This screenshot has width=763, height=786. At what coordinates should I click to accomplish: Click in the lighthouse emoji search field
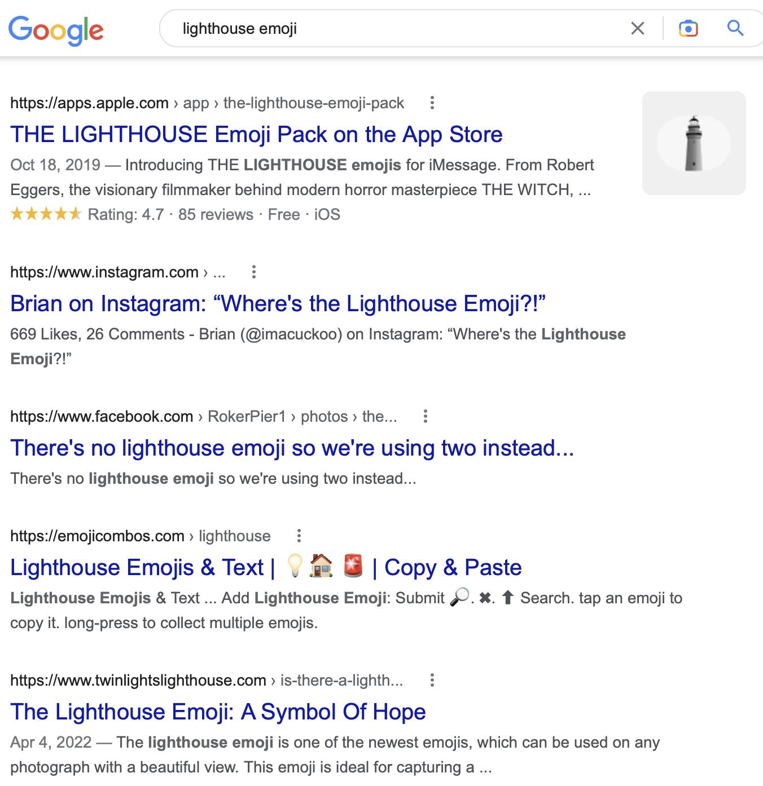(395, 29)
